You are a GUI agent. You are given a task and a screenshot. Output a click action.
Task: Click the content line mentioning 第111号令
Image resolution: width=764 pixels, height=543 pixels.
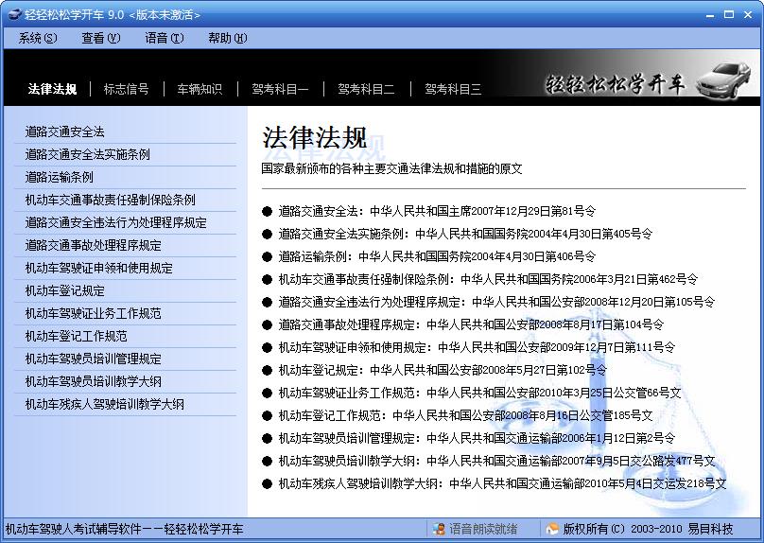click(477, 347)
